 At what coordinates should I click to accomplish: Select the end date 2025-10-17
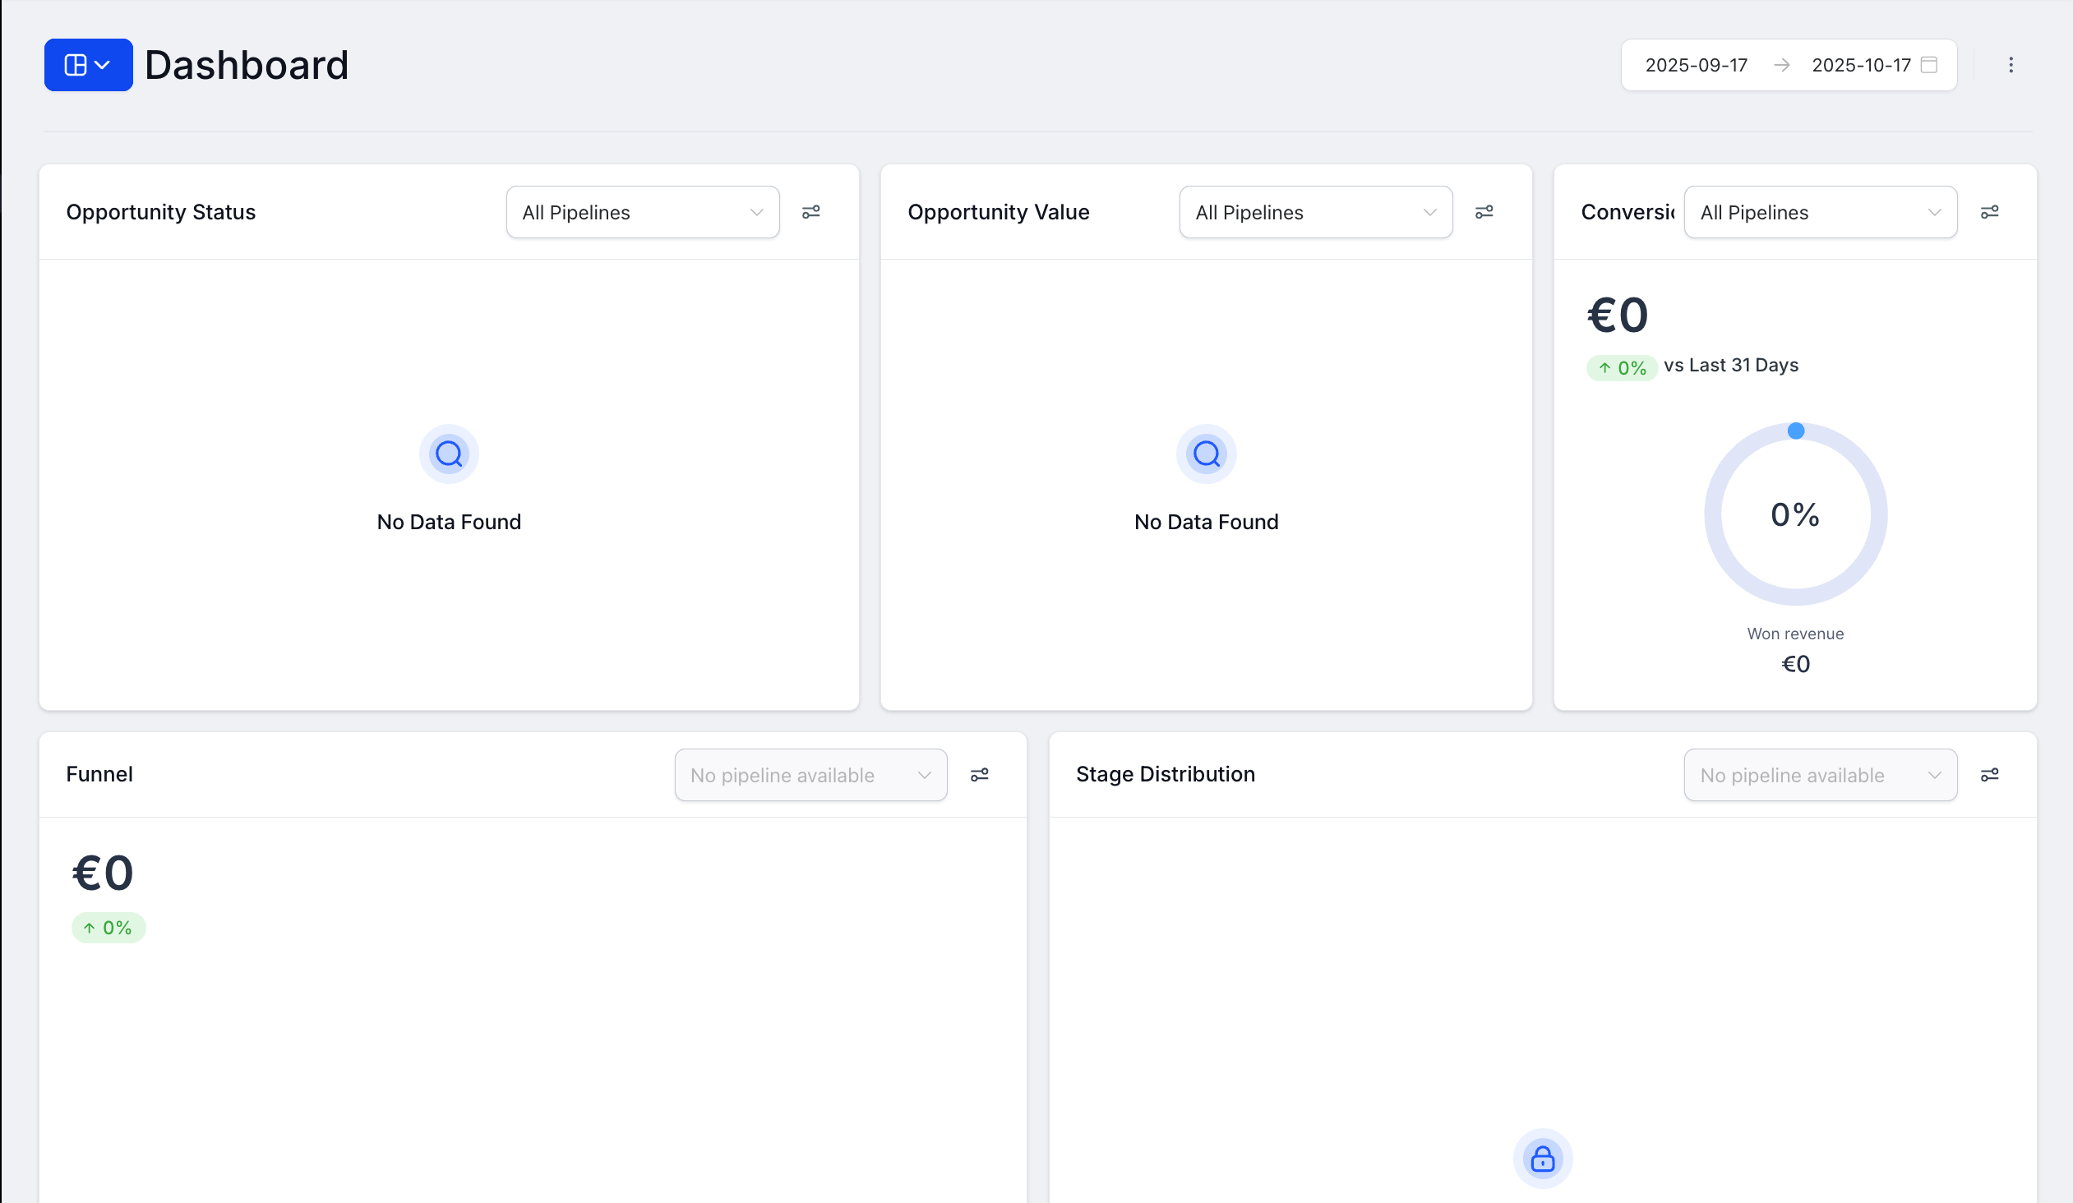pos(1862,64)
